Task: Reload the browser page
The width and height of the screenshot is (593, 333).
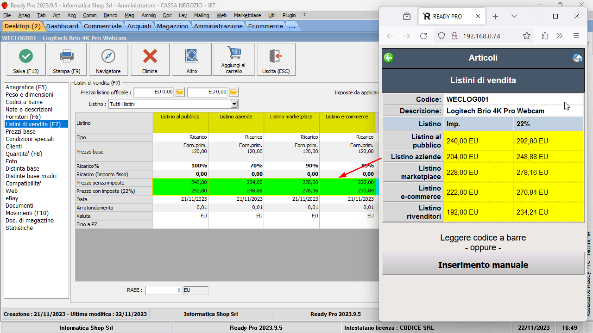Action: 423,36
